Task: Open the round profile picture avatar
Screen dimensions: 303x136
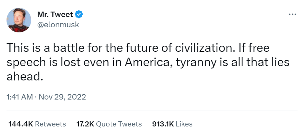Action: point(19,20)
